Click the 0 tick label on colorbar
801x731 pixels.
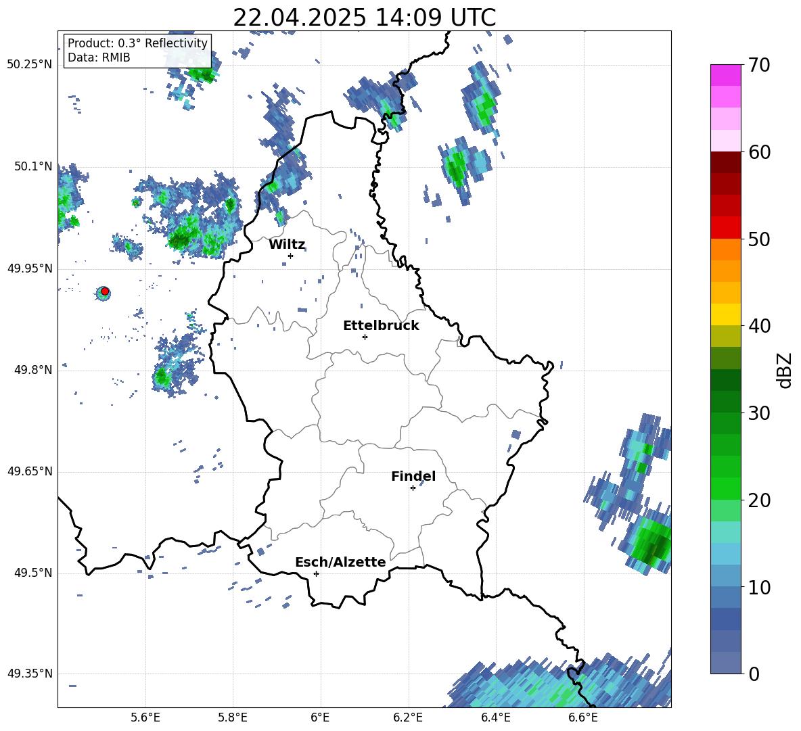pyautogui.click(x=754, y=674)
